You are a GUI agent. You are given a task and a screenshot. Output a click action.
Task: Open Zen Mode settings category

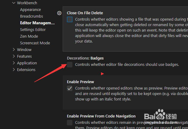pos(29,36)
